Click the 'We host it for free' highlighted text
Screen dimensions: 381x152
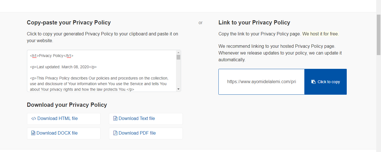tap(321, 34)
